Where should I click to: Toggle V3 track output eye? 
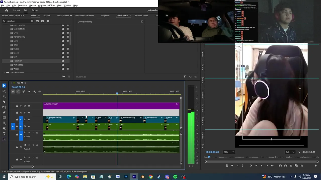29,112
